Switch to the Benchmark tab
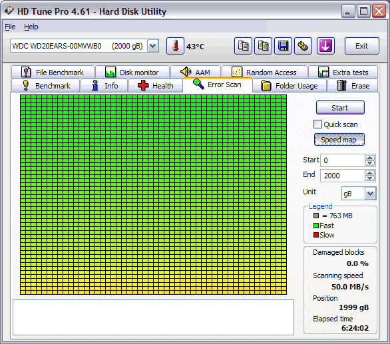Screen dimensions: 390x344 click(x=46, y=86)
